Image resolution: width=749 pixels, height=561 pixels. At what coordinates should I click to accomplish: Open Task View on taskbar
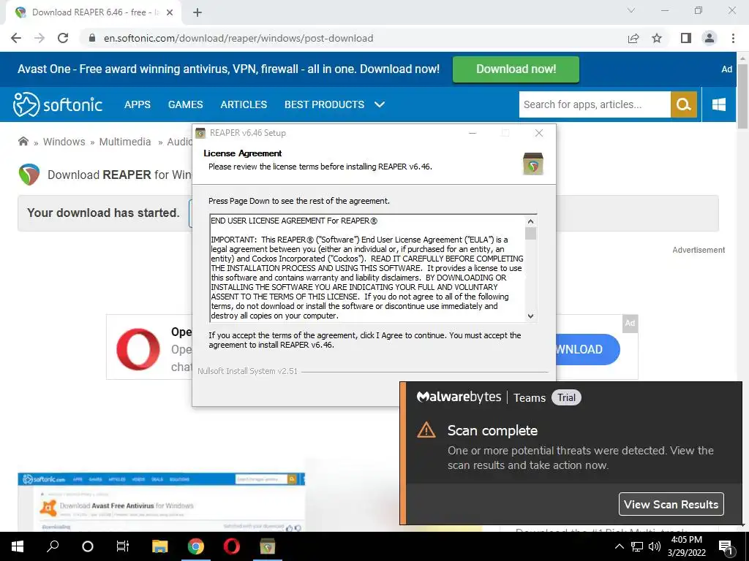[x=123, y=546]
